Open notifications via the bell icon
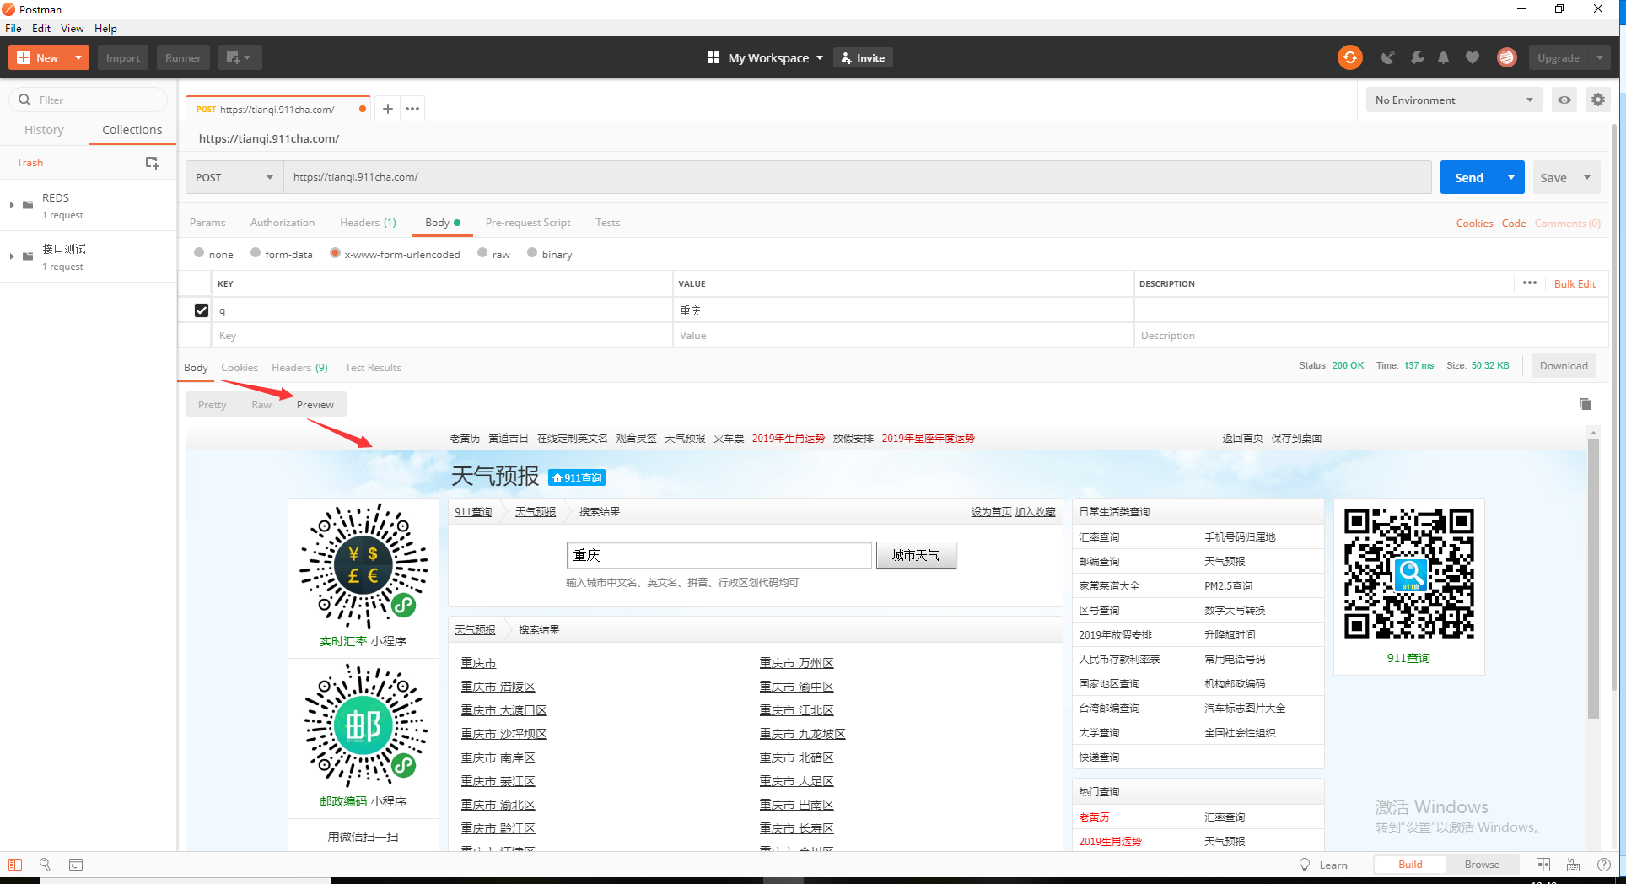The height and width of the screenshot is (884, 1626). coord(1443,57)
